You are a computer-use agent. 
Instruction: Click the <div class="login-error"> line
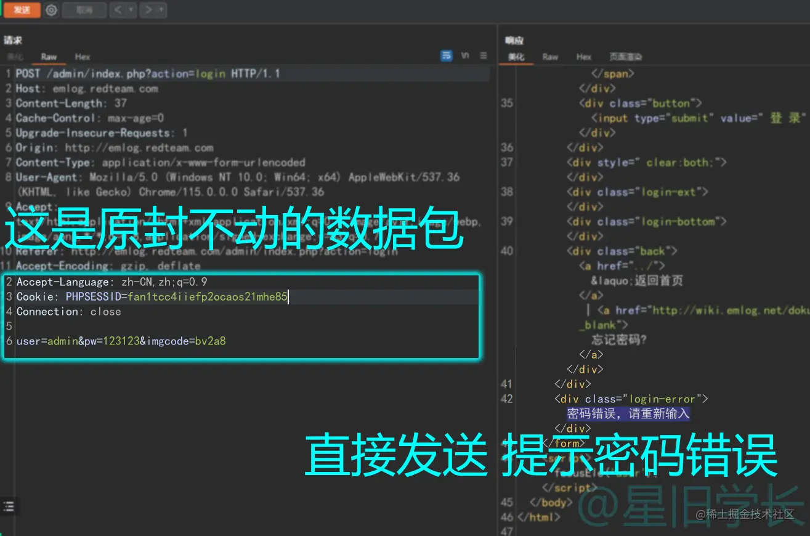point(631,399)
